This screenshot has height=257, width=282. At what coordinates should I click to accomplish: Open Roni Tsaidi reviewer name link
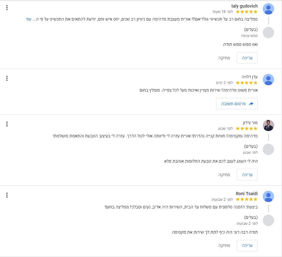click(x=247, y=194)
